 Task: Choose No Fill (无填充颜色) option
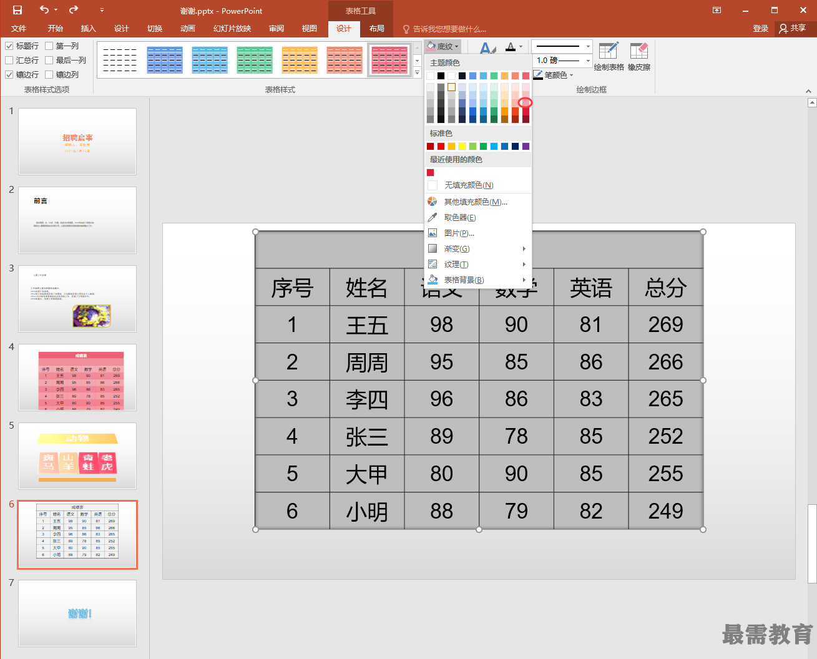(x=478, y=185)
